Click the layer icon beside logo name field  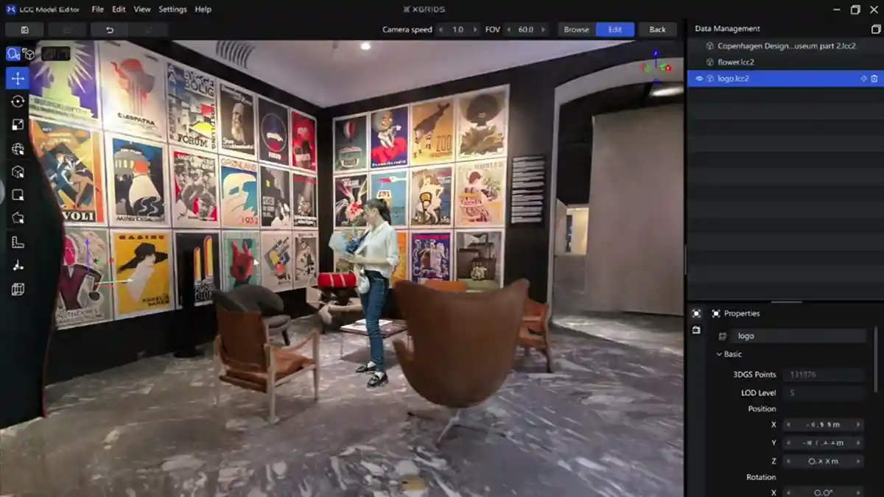coord(722,336)
